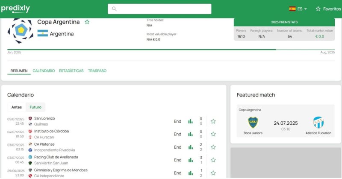The width and height of the screenshot is (342, 179).
Task: Click the Boca Juniors team name
Action: 253,133
